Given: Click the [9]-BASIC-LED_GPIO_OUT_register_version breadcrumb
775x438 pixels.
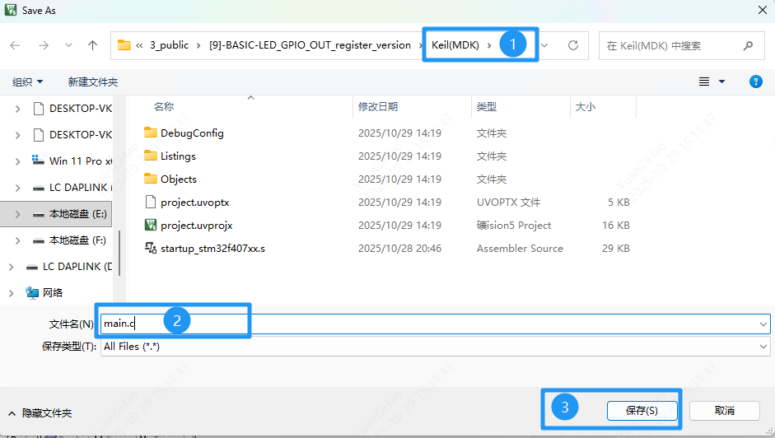Looking at the screenshot, I should [310, 45].
